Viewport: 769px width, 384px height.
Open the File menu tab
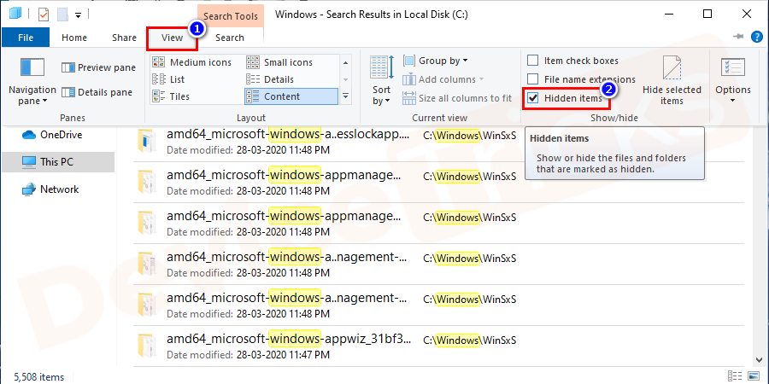26,38
